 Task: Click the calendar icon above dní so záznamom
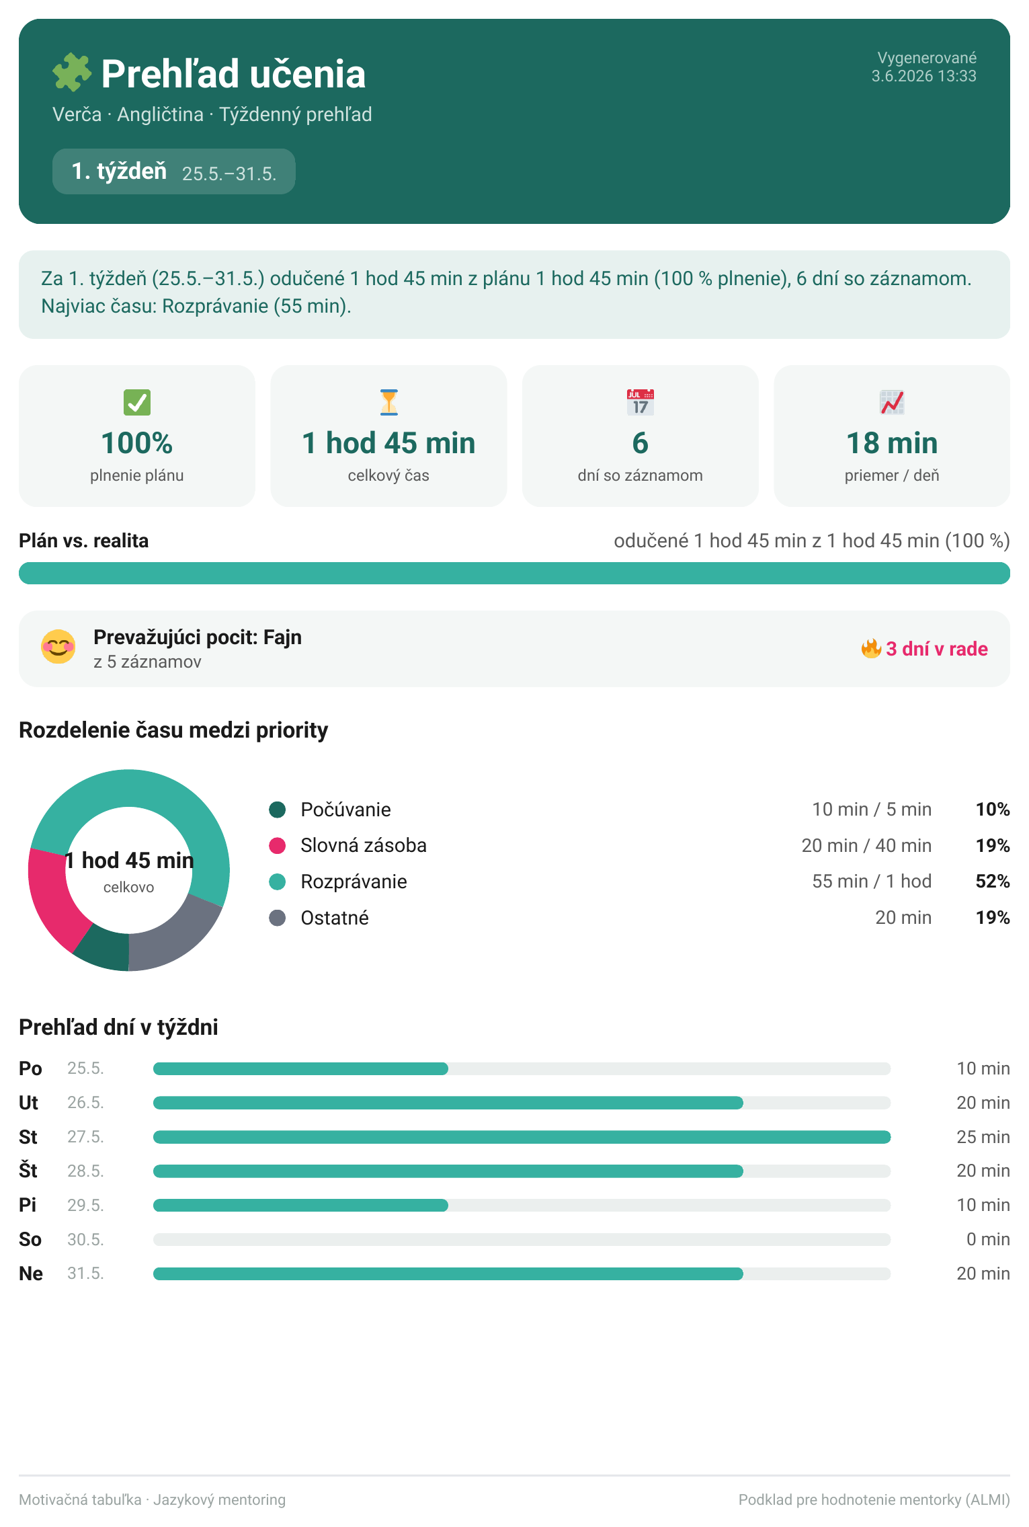coord(641,402)
